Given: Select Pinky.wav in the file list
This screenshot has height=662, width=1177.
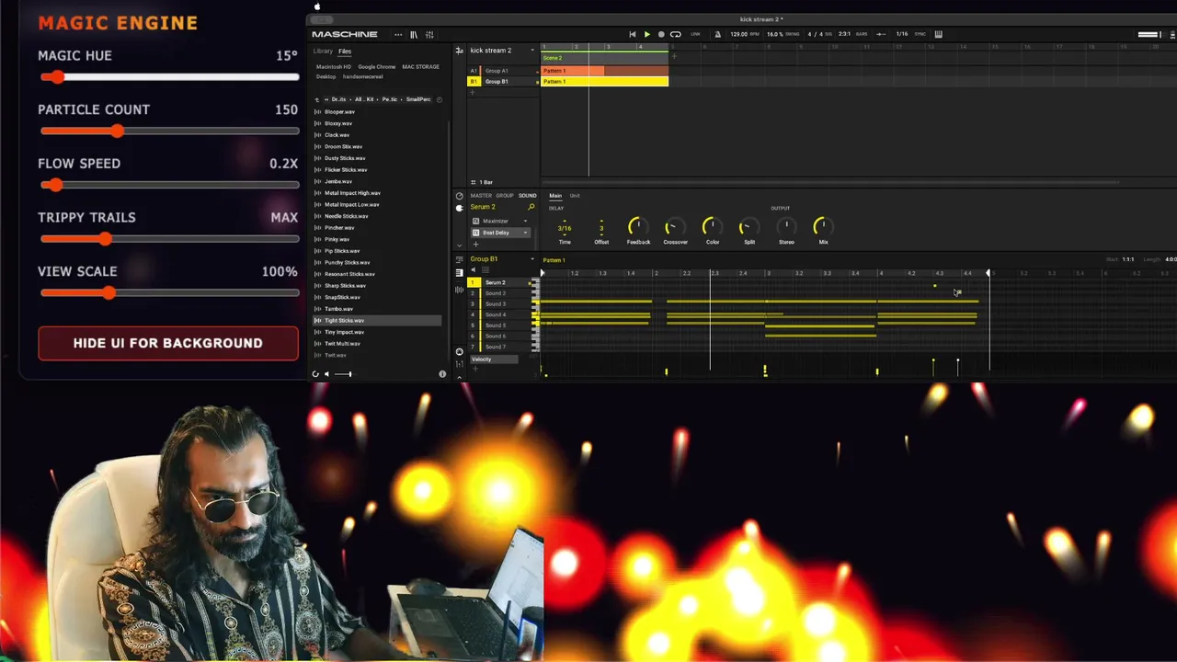Looking at the screenshot, I should (337, 239).
